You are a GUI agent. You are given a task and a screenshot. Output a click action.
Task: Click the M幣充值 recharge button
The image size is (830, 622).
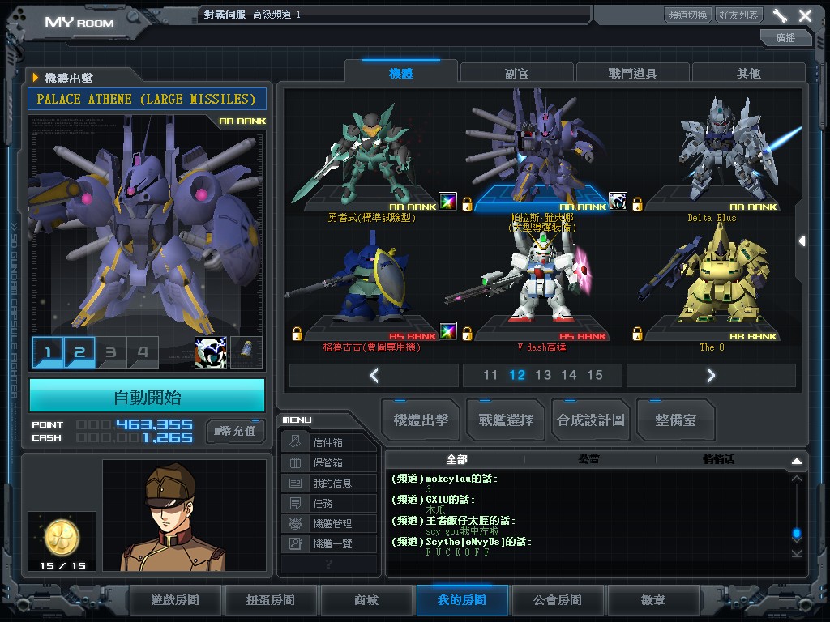[x=235, y=431]
